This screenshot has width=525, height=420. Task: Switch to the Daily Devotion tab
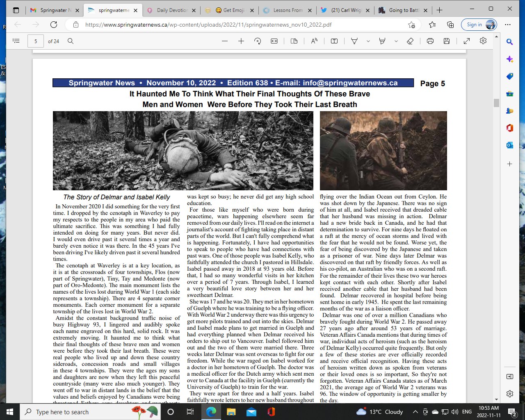tap(171, 10)
